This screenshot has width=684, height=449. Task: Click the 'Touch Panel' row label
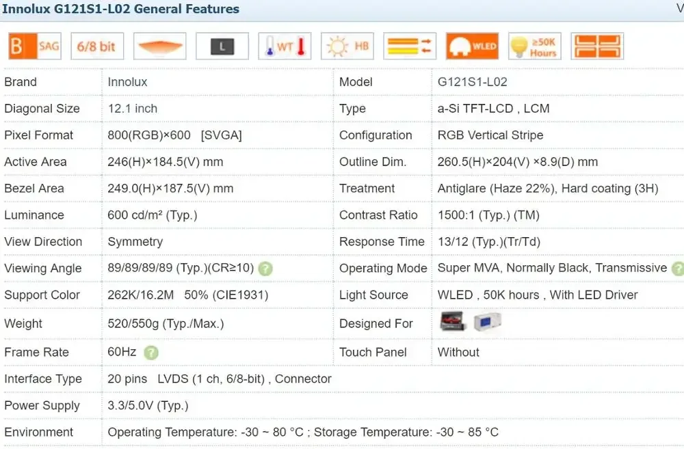[373, 352]
